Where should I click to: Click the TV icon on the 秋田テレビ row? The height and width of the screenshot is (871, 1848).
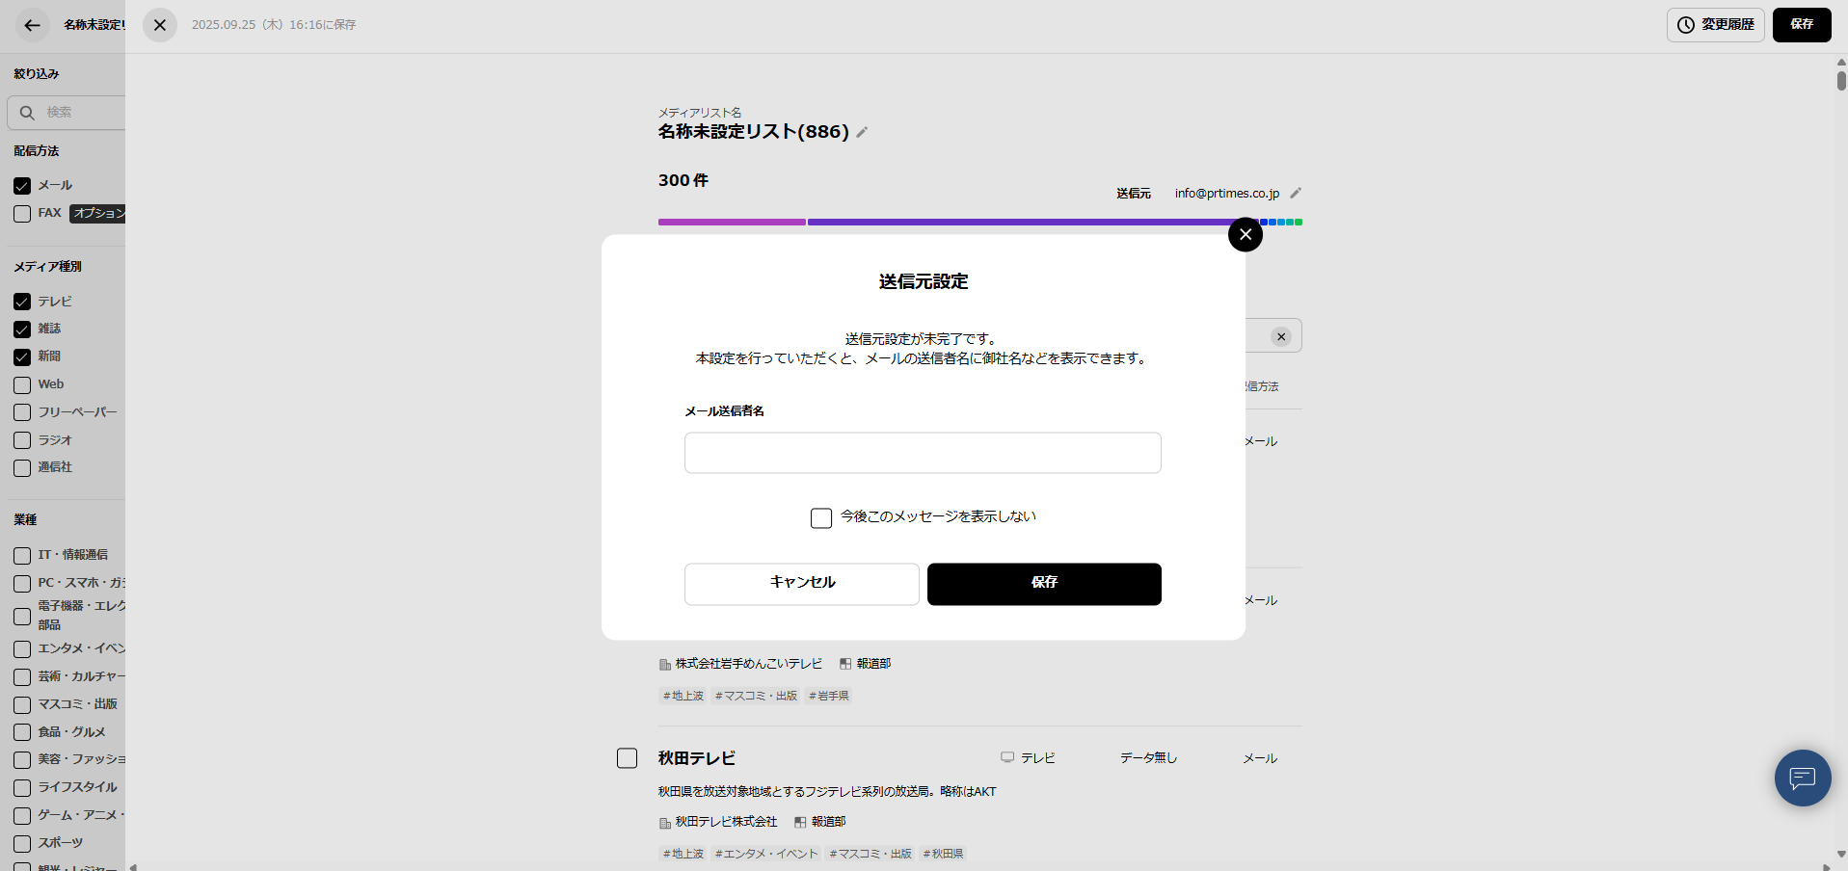(1006, 757)
